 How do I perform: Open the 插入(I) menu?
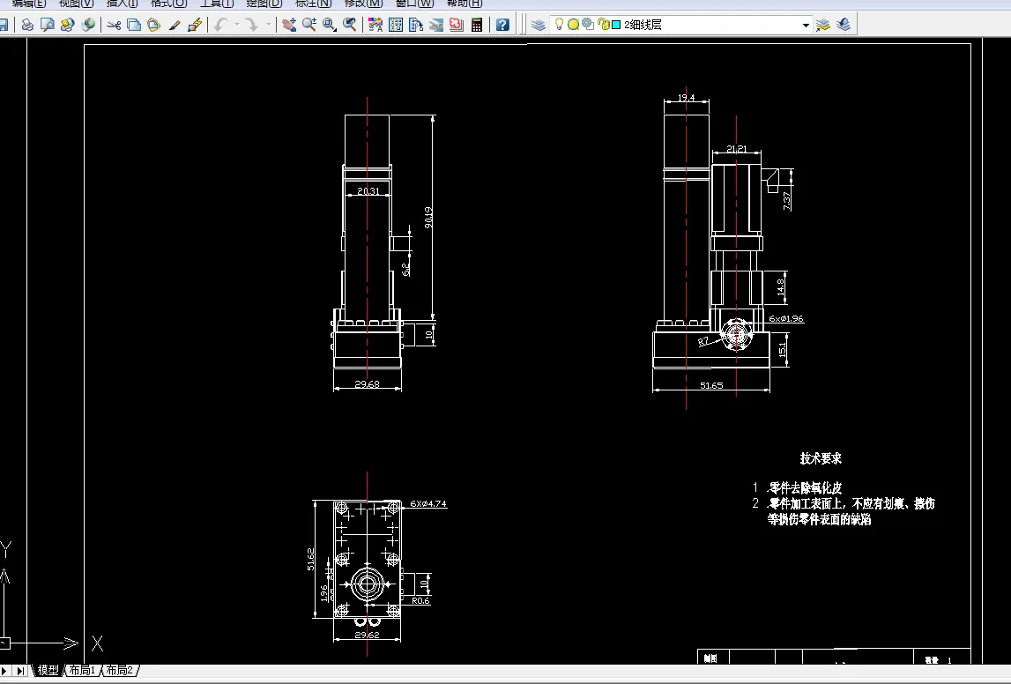point(122,4)
